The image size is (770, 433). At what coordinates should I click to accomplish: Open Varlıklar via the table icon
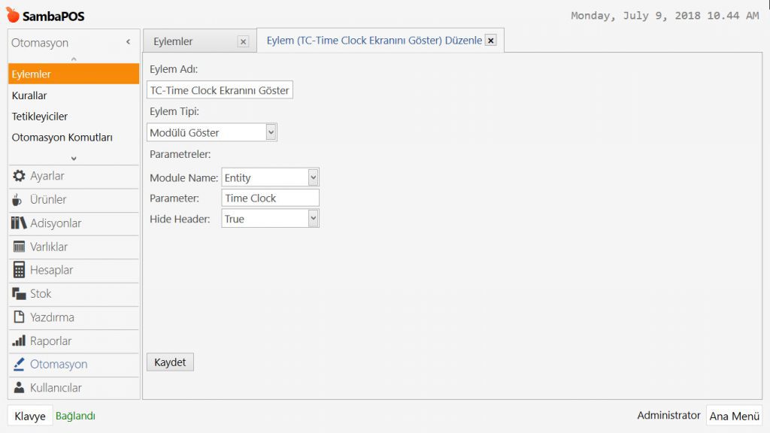(20, 247)
